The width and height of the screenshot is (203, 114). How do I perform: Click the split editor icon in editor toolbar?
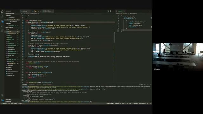111,11
